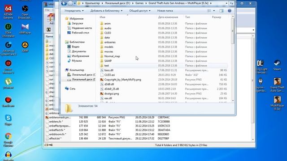Open the Общий доступ dropdown
Screen dimensions: 287x161
click(140, 11)
